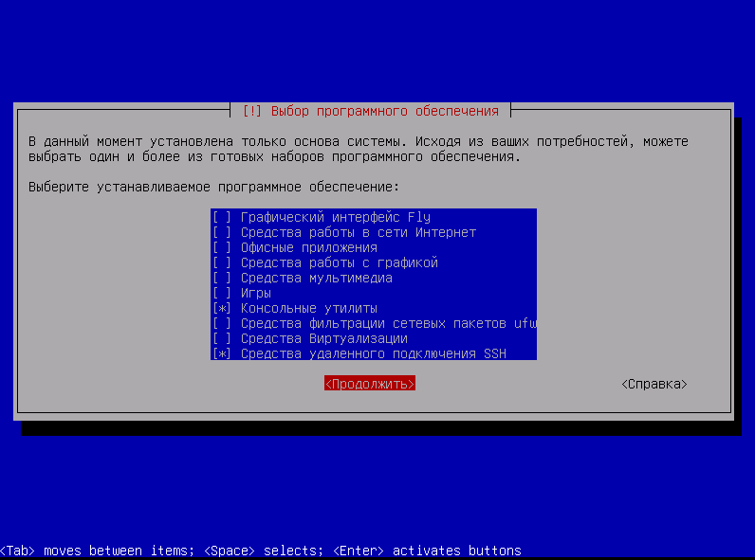Viewport: 755px width, 560px height.
Task: Disable Средства удаленного подключения SSH checkbox
Action: pos(222,354)
